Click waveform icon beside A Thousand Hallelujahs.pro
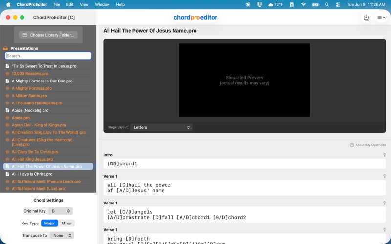 [7, 103]
